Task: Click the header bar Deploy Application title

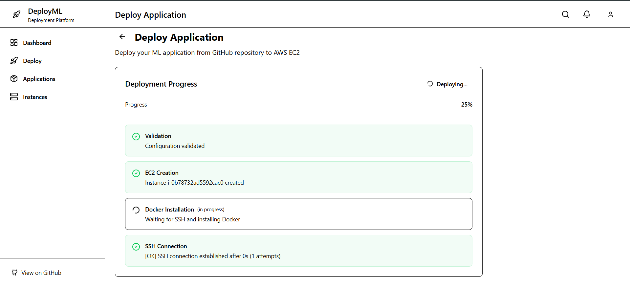Action: coord(150,15)
